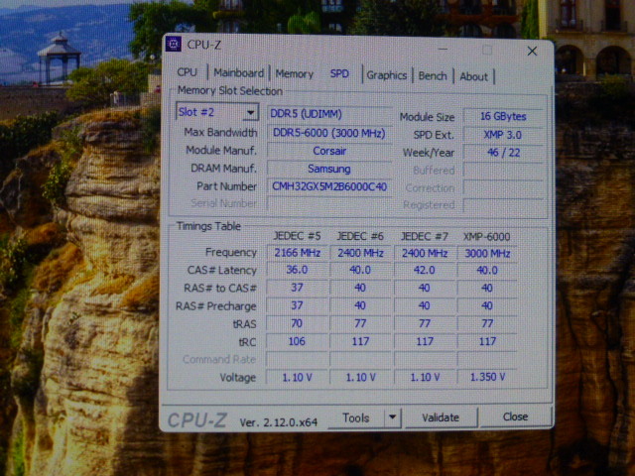Click the Validate button
The width and height of the screenshot is (635, 476).
click(x=441, y=417)
